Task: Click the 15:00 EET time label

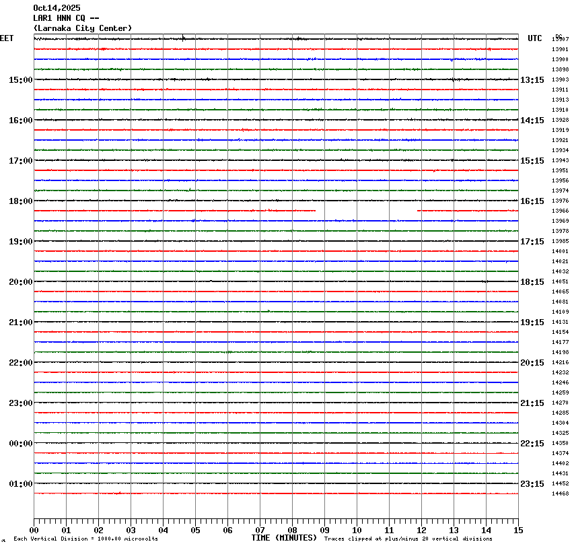Action: click(x=20, y=80)
